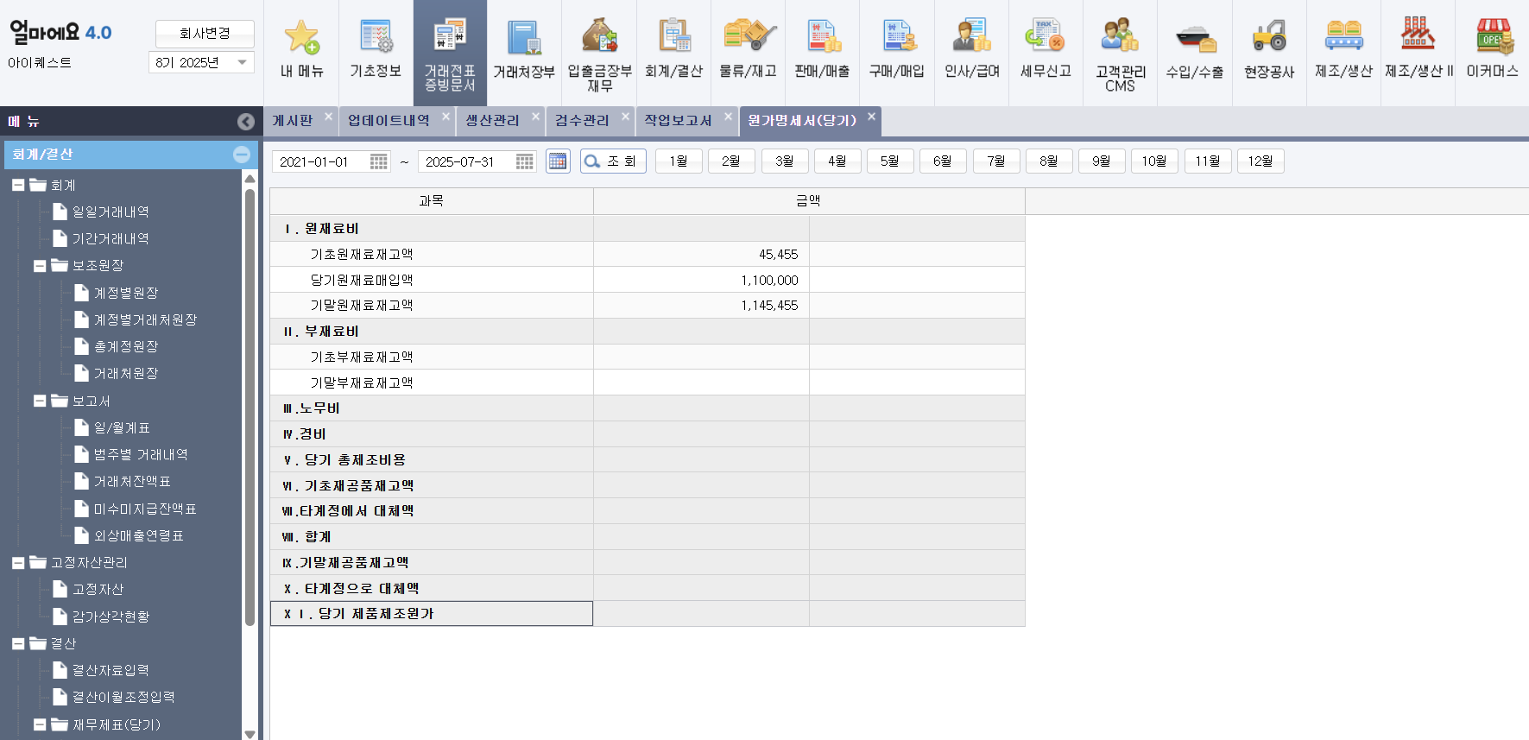
Task: Open the 현장공사 icon
Action: click(x=1269, y=36)
